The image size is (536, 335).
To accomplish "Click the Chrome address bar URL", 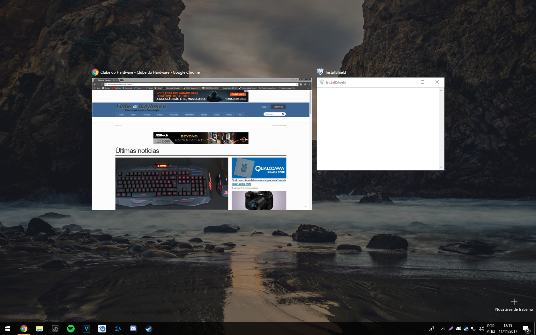I will [x=120, y=85].
